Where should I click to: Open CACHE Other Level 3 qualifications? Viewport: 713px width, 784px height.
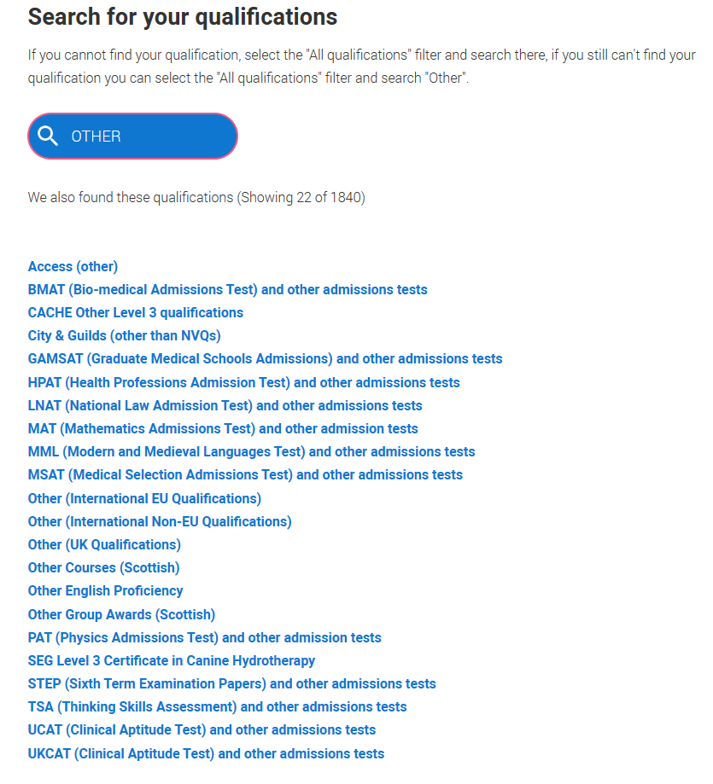pyautogui.click(x=136, y=312)
